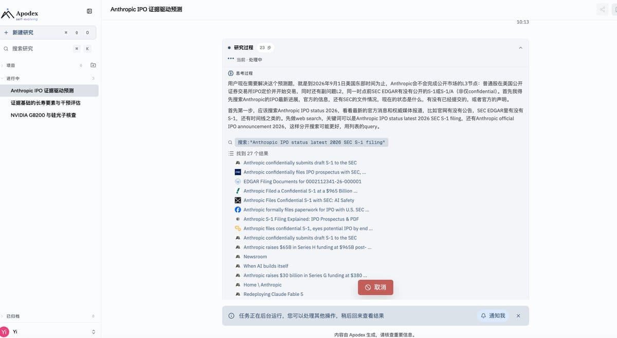The height and width of the screenshot is (338, 617).
Task: Click the magnifier icon beside 搜索研究
Action: (6, 49)
